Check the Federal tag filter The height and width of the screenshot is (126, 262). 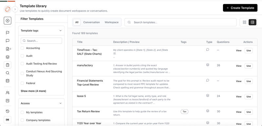[x=22, y=83]
